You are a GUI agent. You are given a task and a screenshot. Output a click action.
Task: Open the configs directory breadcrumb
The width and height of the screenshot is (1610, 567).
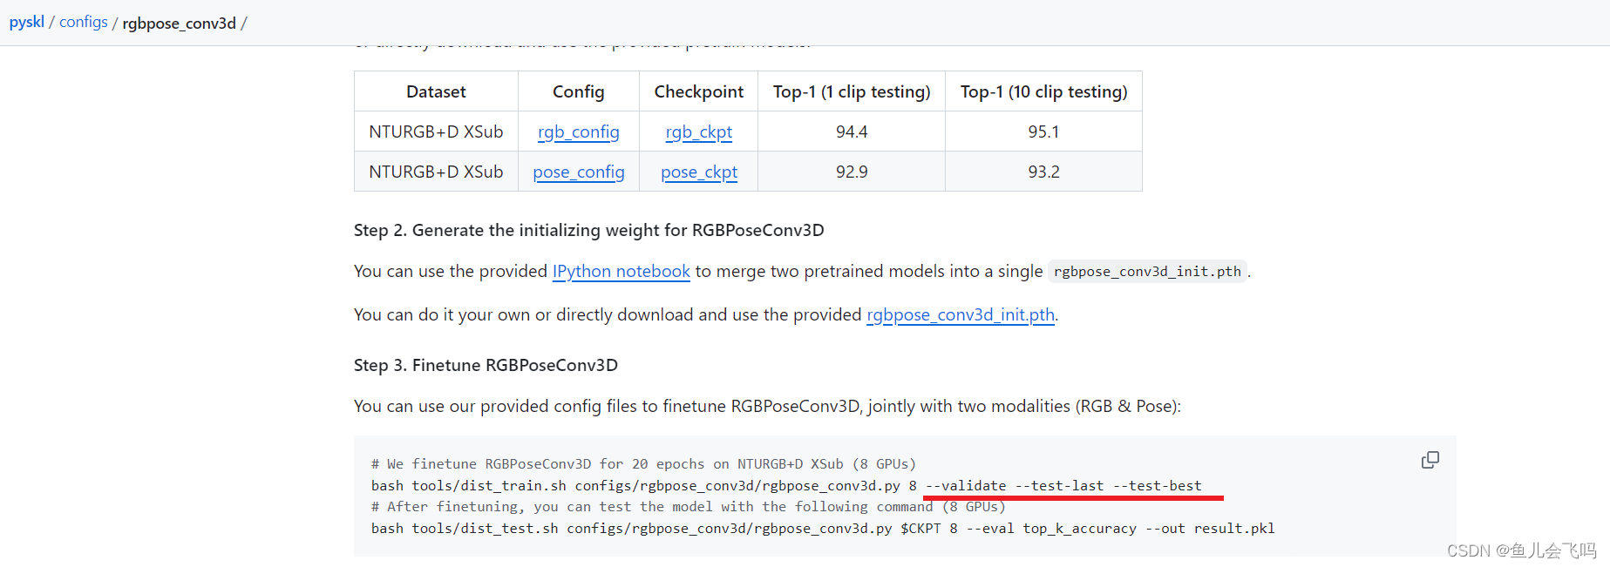tap(83, 21)
